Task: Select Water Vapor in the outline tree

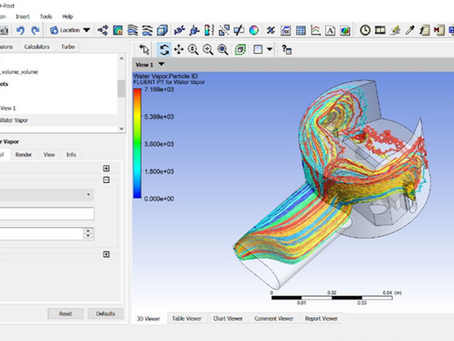Action: coord(14,120)
